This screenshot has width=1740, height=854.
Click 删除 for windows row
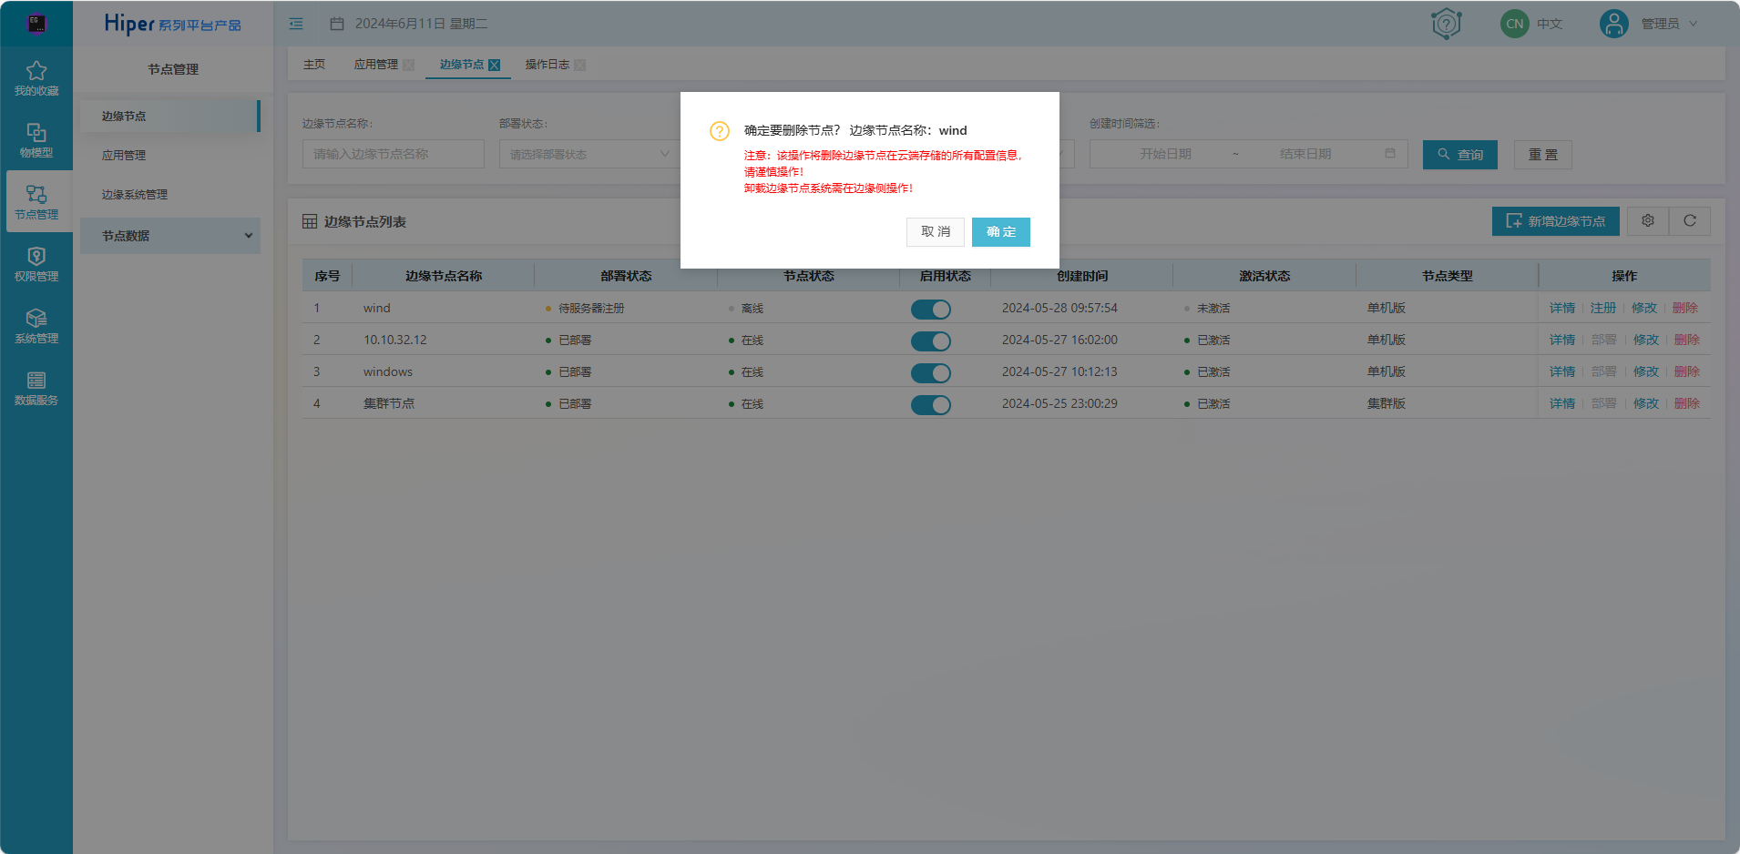tap(1686, 372)
